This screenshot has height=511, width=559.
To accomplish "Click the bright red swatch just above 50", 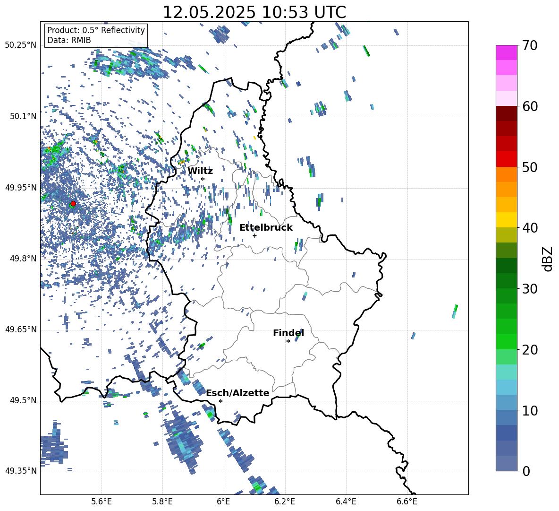I will 507,159.
